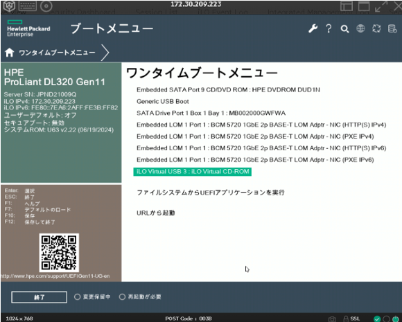Click the F10 保存 hint
Viewport: 402px width, 322px height.
coord(19,215)
